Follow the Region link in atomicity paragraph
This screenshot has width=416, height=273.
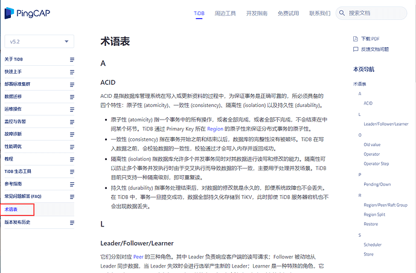click(x=215, y=129)
